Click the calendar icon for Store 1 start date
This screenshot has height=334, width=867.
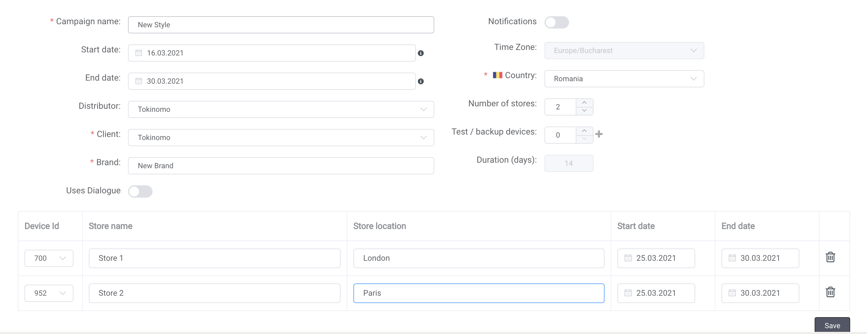(x=628, y=258)
